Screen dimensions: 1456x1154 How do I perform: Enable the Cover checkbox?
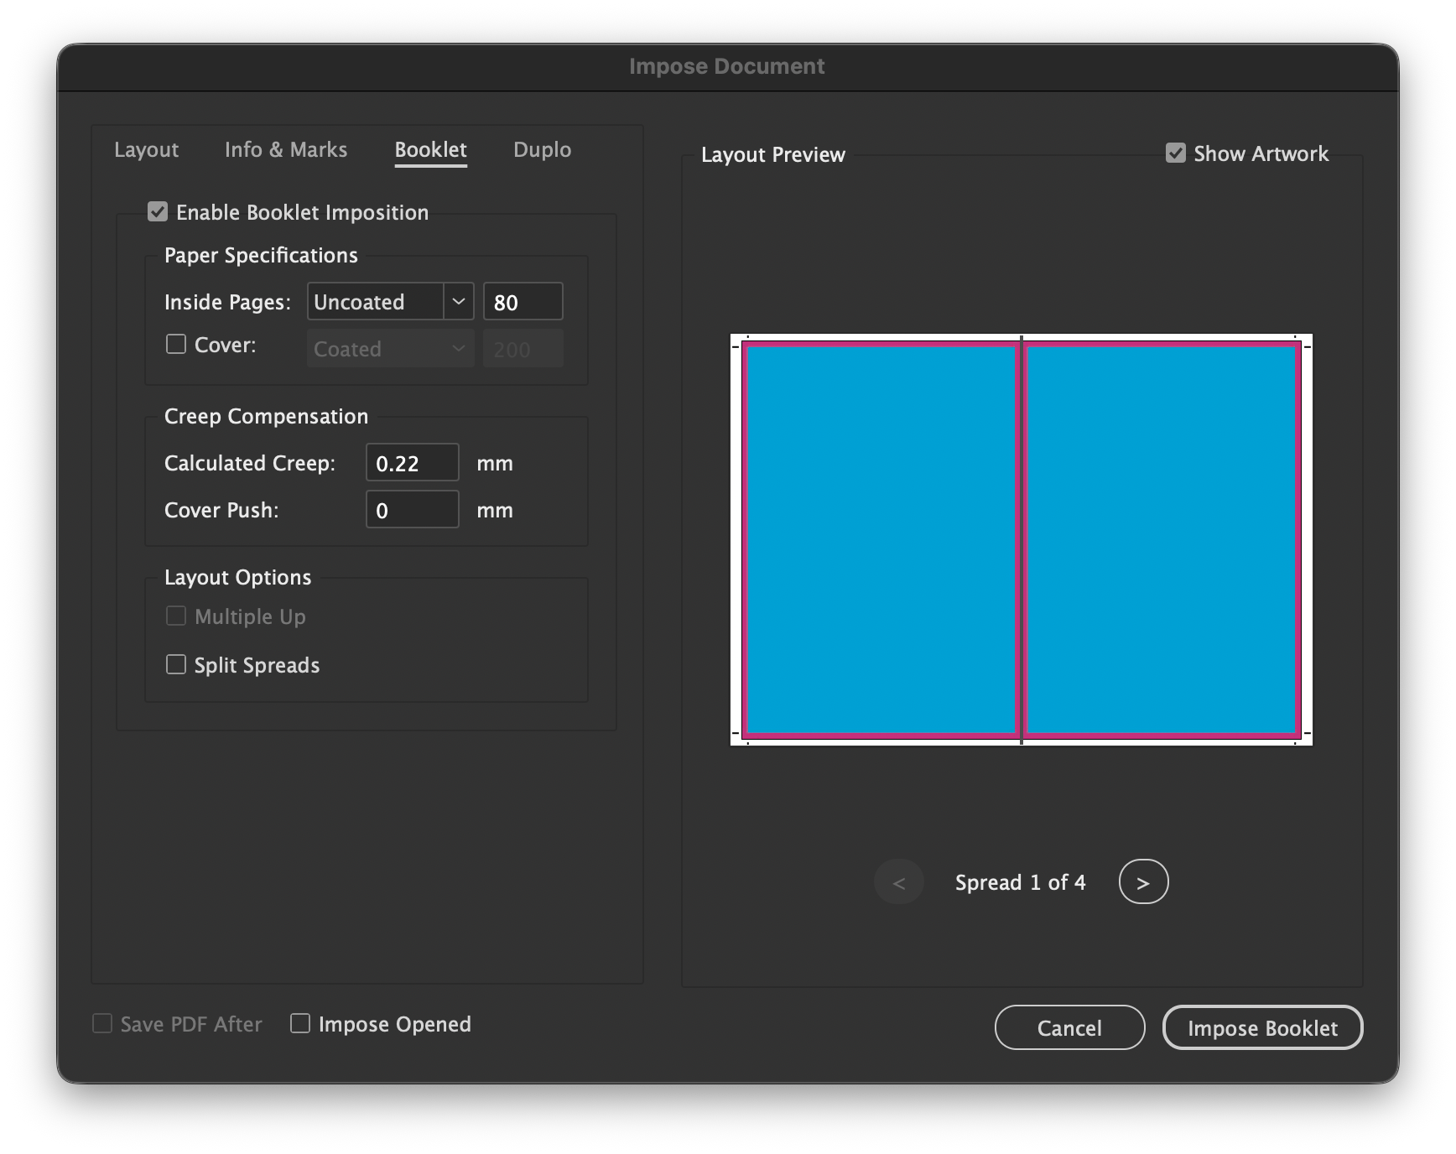tap(175, 344)
